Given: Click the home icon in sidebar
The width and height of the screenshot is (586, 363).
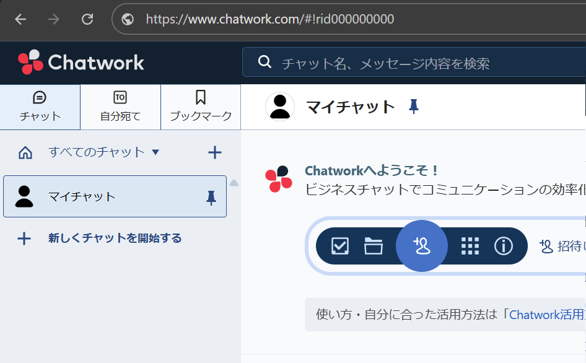Looking at the screenshot, I should point(25,152).
